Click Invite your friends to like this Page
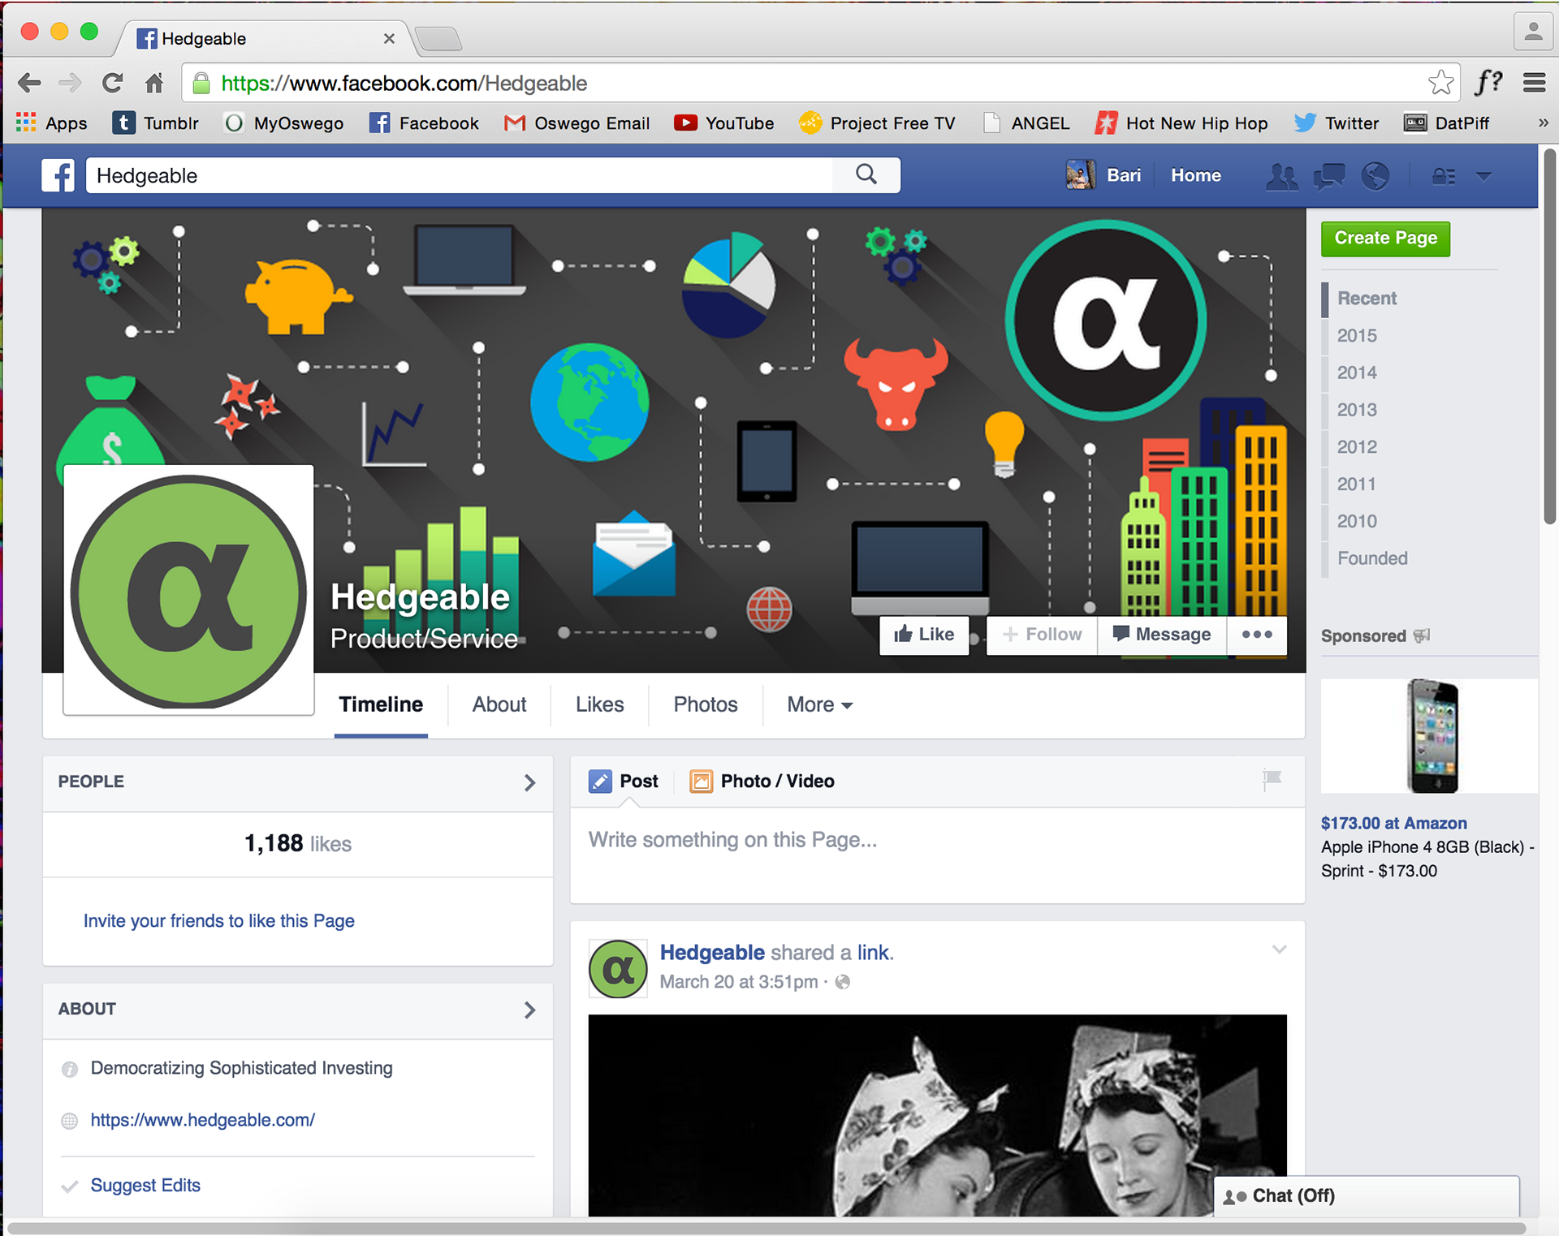 point(218,921)
